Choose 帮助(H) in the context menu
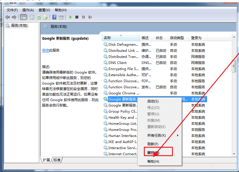The height and width of the screenshot is (172, 239). tap(160, 162)
